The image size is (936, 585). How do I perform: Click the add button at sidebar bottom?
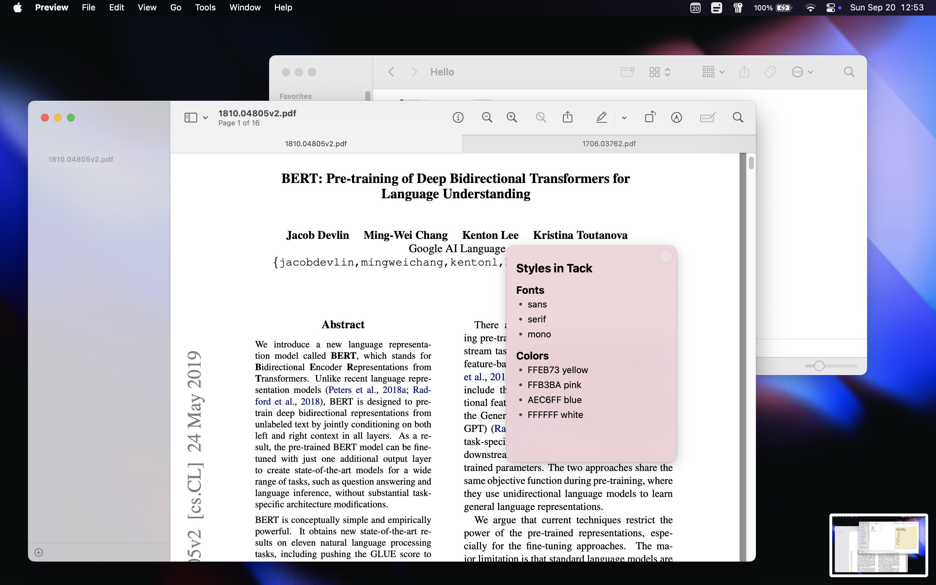coord(39,552)
